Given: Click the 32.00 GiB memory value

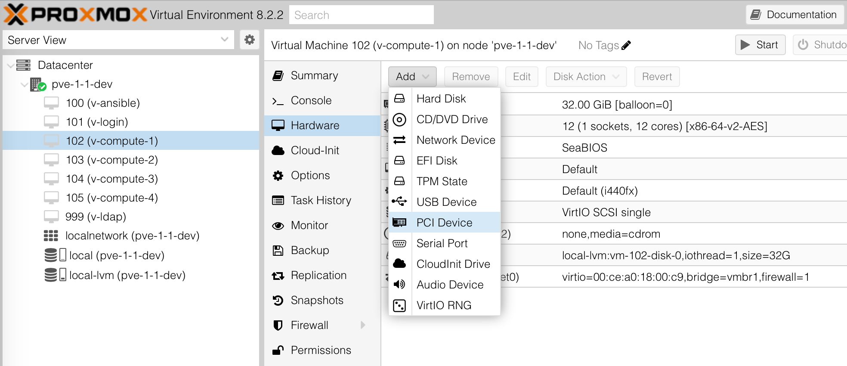Looking at the screenshot, I should coord(617,105).
